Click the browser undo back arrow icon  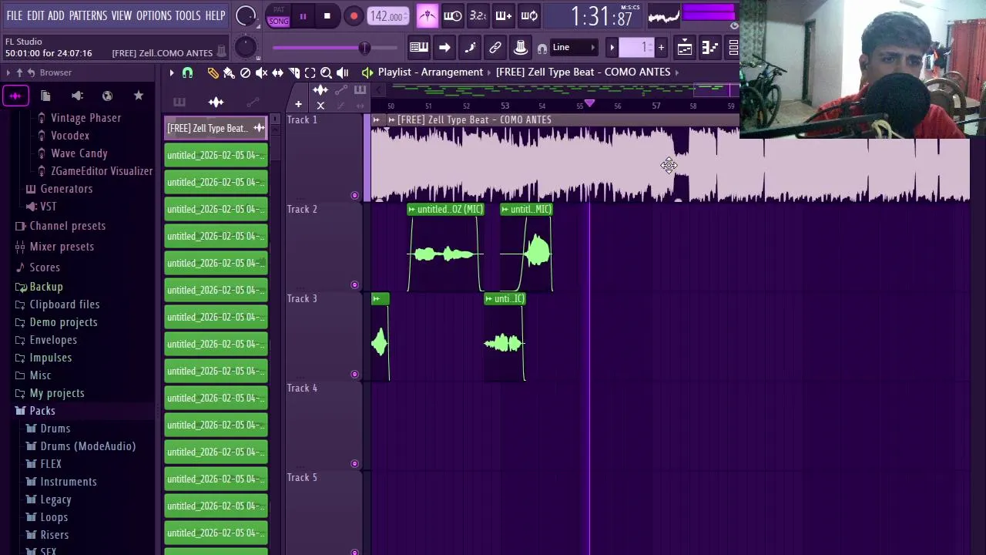point(31,72)
